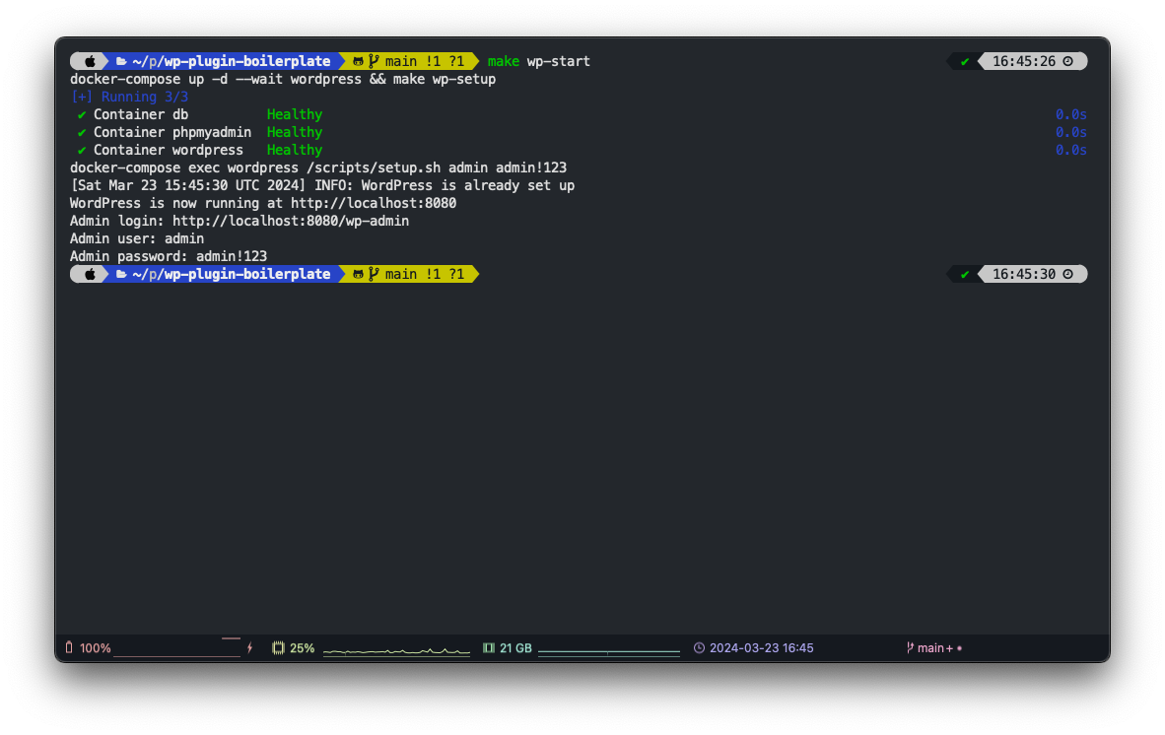The height and width of the screenshot is (735, 1165).
Task: Click the 25% CPU reading
Action: pyautogui.click(x=302, y=648)
